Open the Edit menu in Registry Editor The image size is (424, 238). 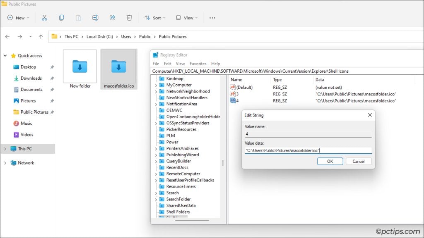pos(168,64)
